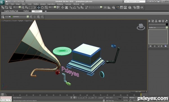
Task: Toggle Angle Snap
Action: coord(75,7)
